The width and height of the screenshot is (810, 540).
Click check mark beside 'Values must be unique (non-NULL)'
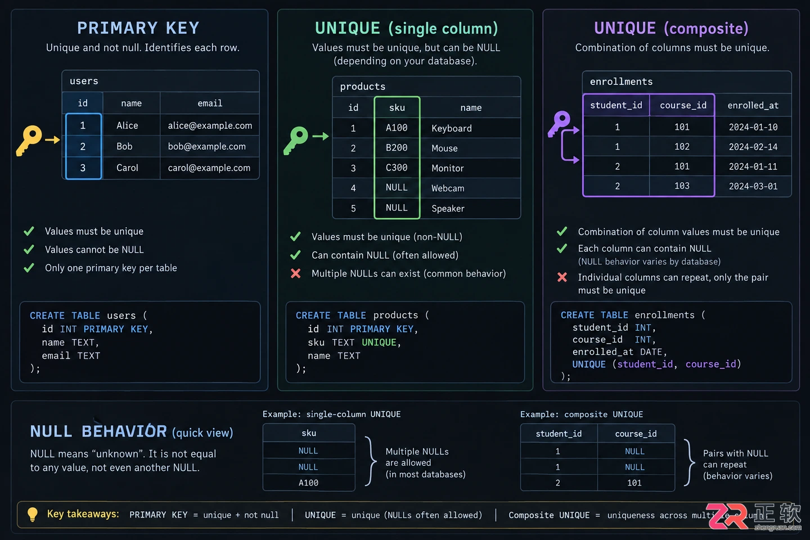[295, 237]
